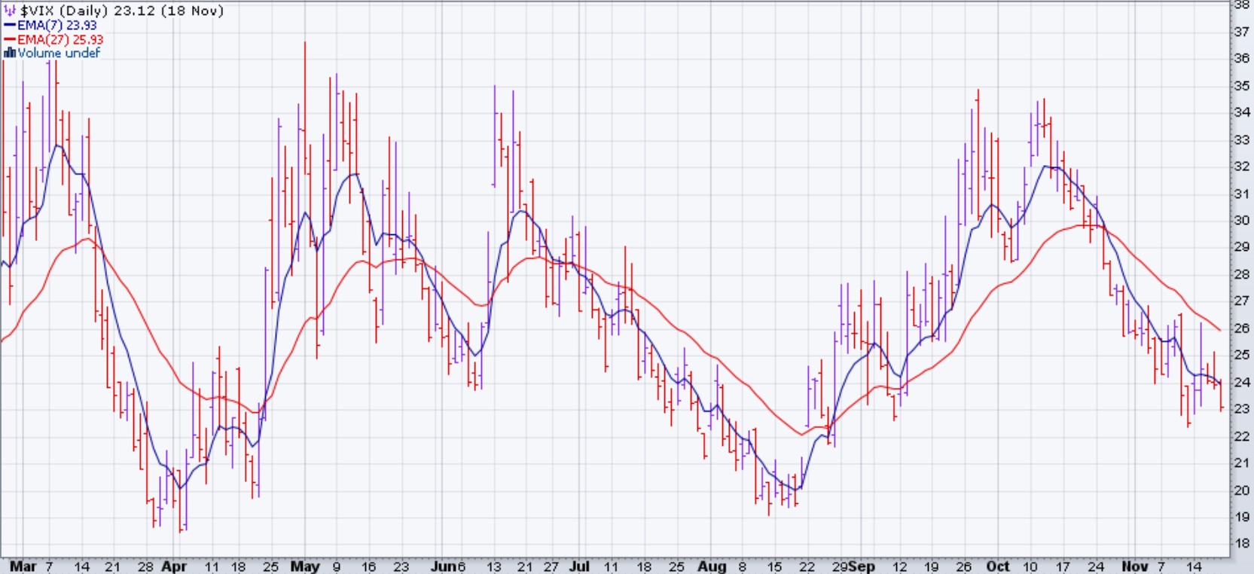Image resolution: width=1254 pixels, height=574 pixels.
Task: Click the price bars icon beside $VIX
Action: coord(10,11)
